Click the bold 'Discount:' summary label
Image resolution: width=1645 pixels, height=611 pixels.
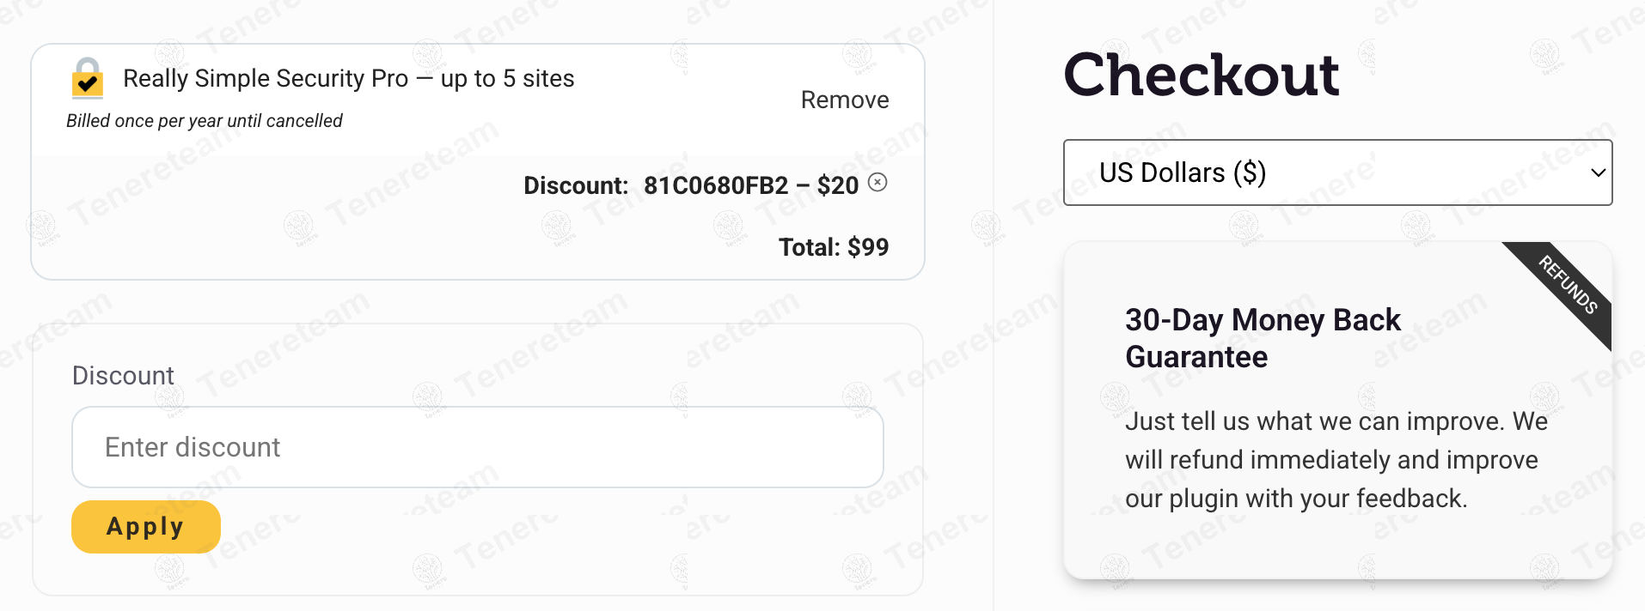click(576, 185)
